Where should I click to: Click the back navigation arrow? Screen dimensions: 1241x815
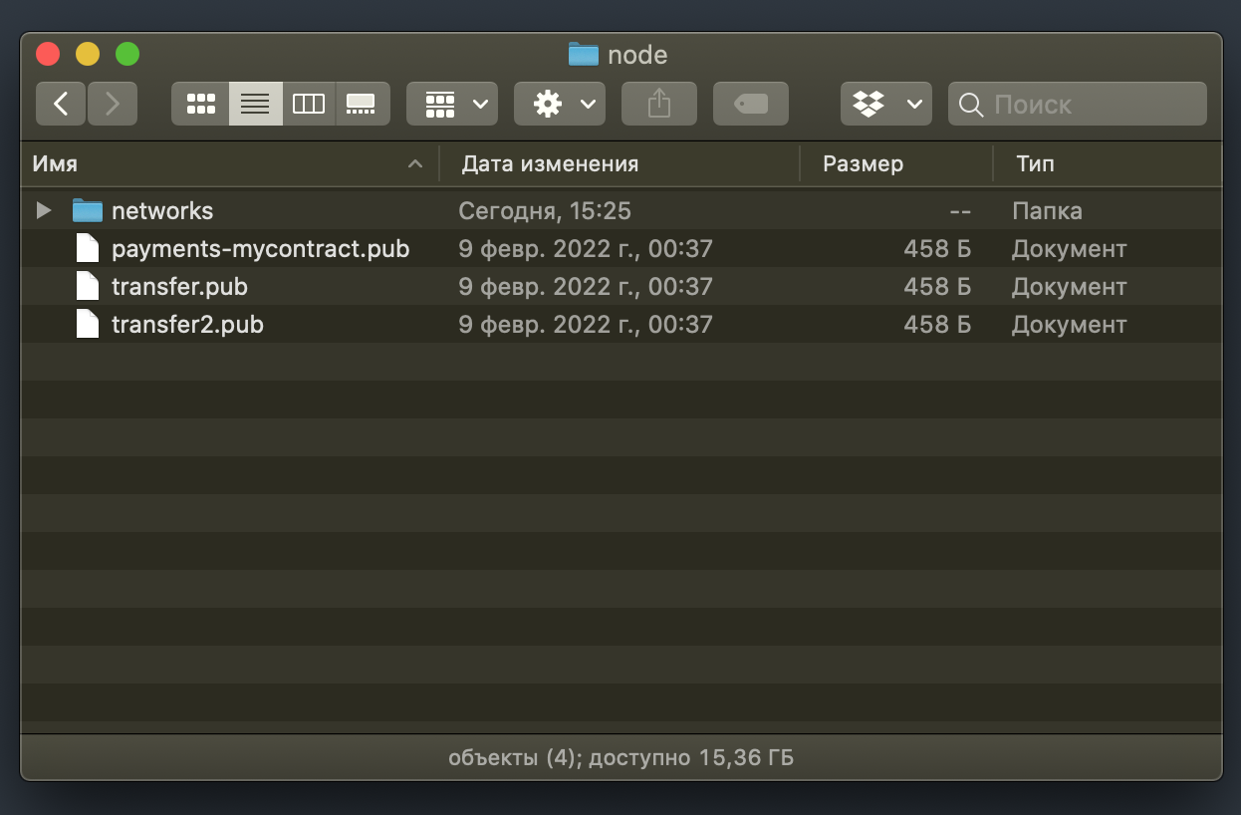[62, 104]
